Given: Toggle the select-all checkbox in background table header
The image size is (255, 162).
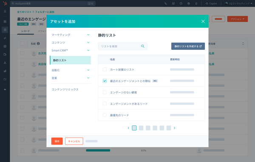Looking at the screenshot, I should click(22, 44).
